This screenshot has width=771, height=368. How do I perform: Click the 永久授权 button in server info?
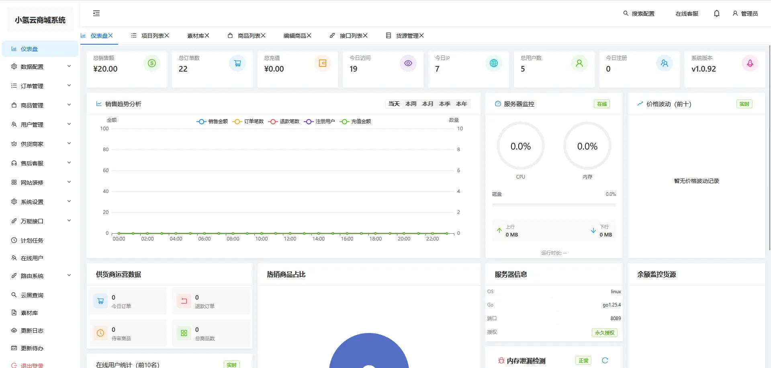[x=605, y=333]
